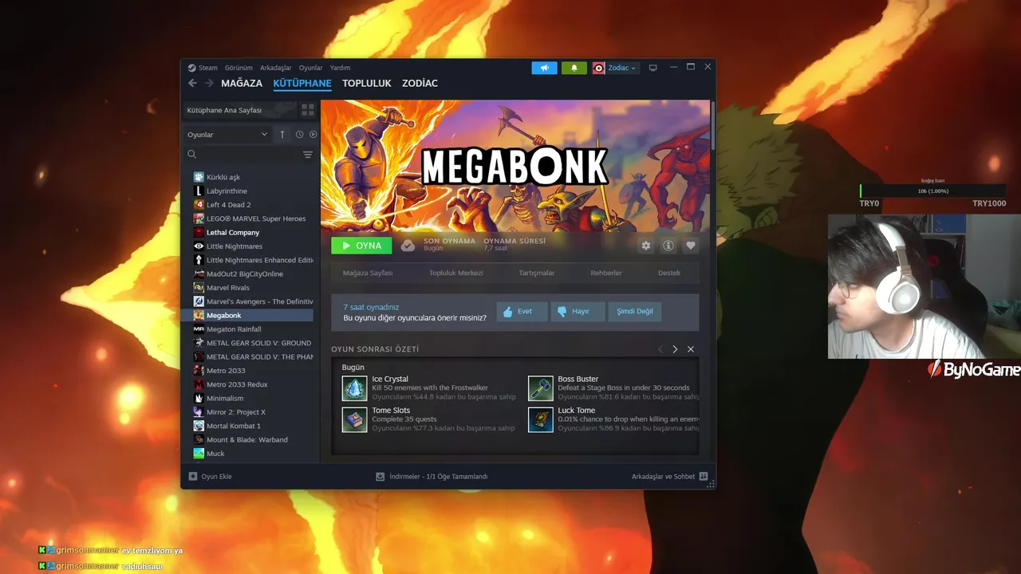Open the Arkadaşlar menu
1021x574 pixels.
[276, 68]
